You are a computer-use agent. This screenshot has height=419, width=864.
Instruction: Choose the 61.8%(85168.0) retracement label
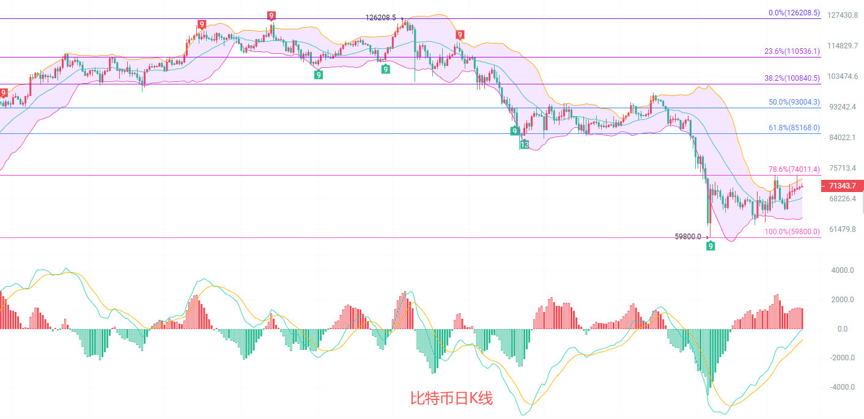[794, 128]
